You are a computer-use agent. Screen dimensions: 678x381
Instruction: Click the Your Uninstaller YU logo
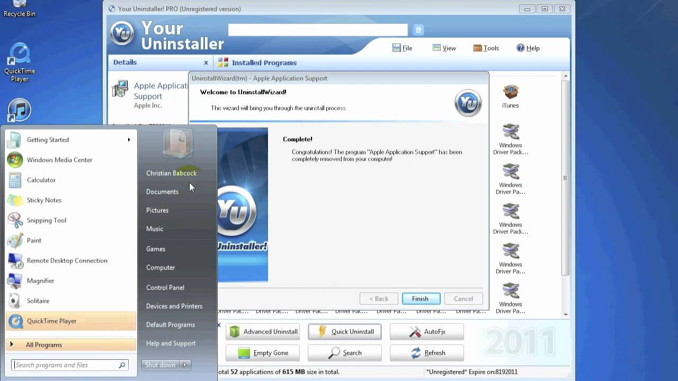point(122,33)
